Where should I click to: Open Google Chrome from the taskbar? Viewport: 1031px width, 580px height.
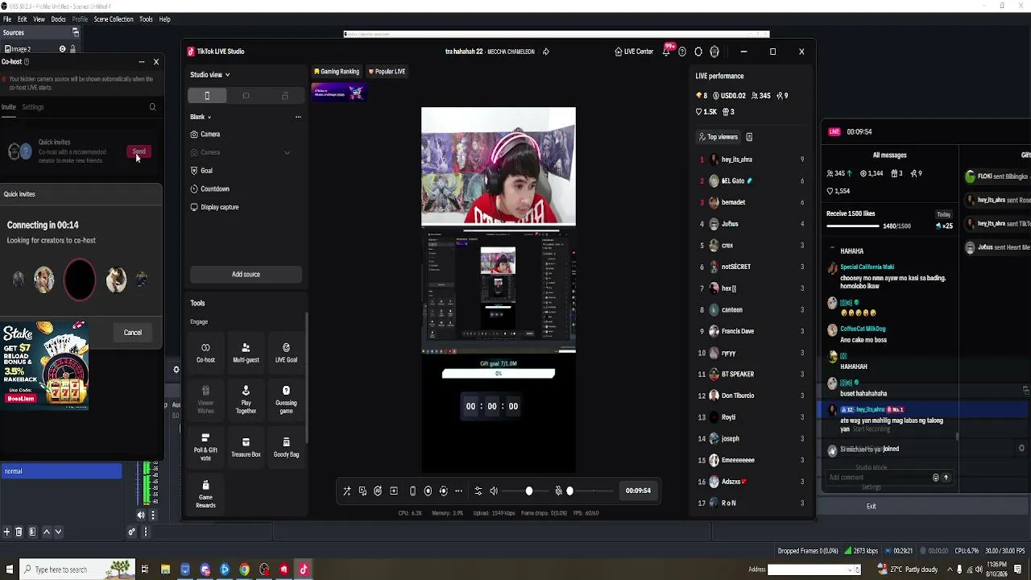(244, 570)
